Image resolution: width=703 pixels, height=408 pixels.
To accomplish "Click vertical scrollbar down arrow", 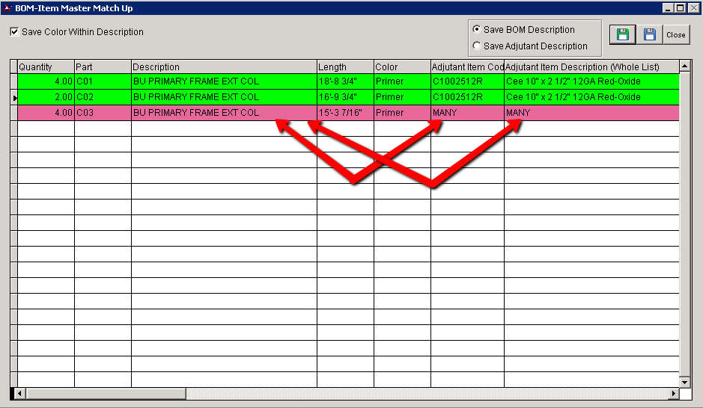I will tap(685, 381).
